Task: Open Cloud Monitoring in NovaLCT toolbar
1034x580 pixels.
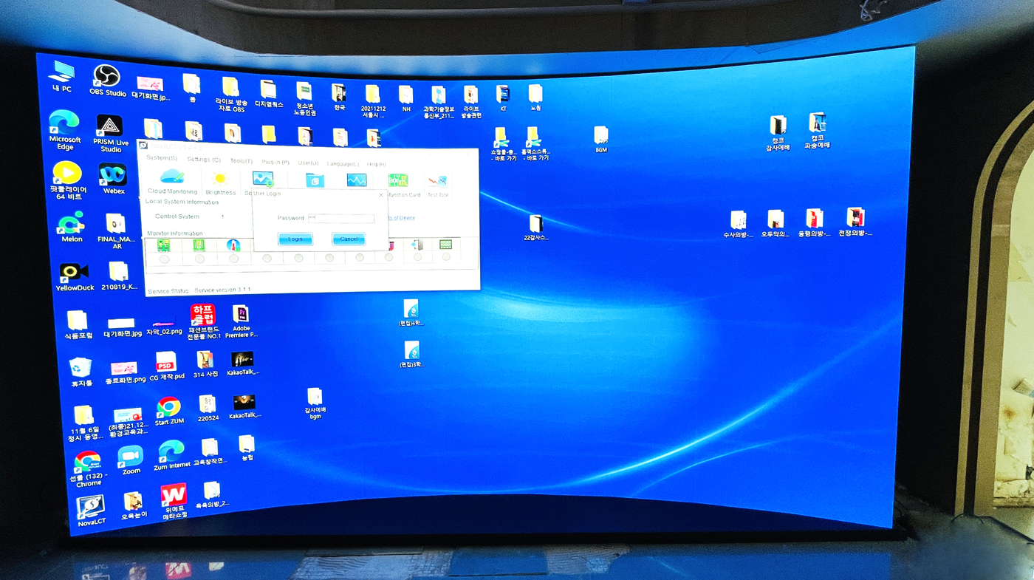Action: 172,177
